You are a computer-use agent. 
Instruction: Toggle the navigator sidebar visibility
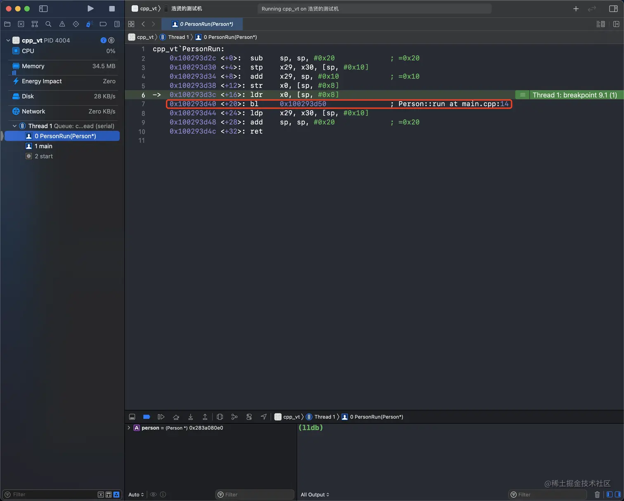43,9
